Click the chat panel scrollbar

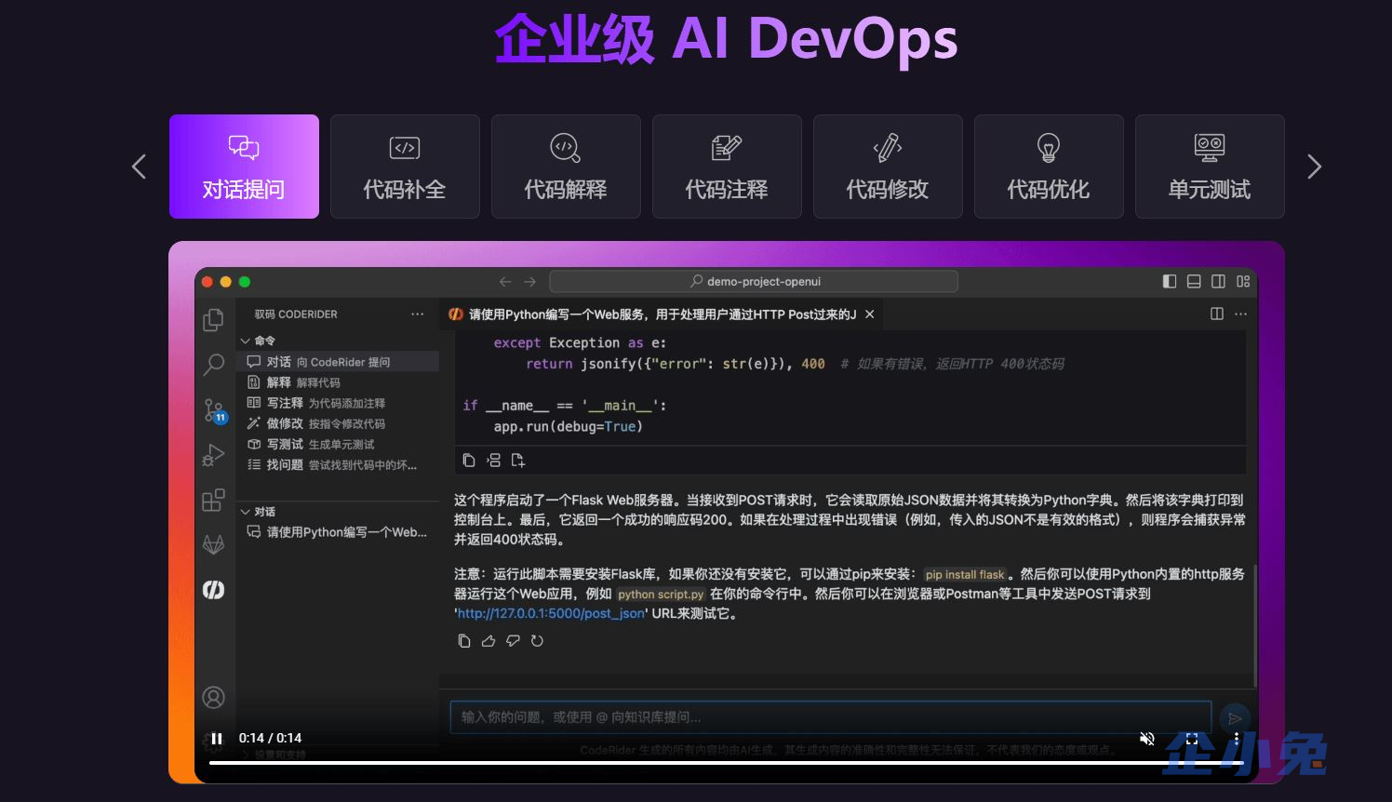coord(1255,624)
